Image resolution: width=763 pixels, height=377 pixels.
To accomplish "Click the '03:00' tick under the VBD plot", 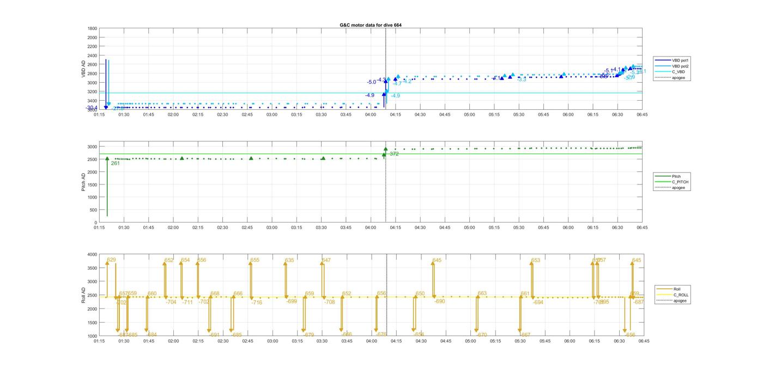I will (272, 115).
